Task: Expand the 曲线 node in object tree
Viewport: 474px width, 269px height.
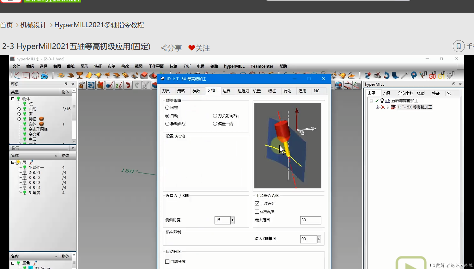Action: (x=19, y=109)
